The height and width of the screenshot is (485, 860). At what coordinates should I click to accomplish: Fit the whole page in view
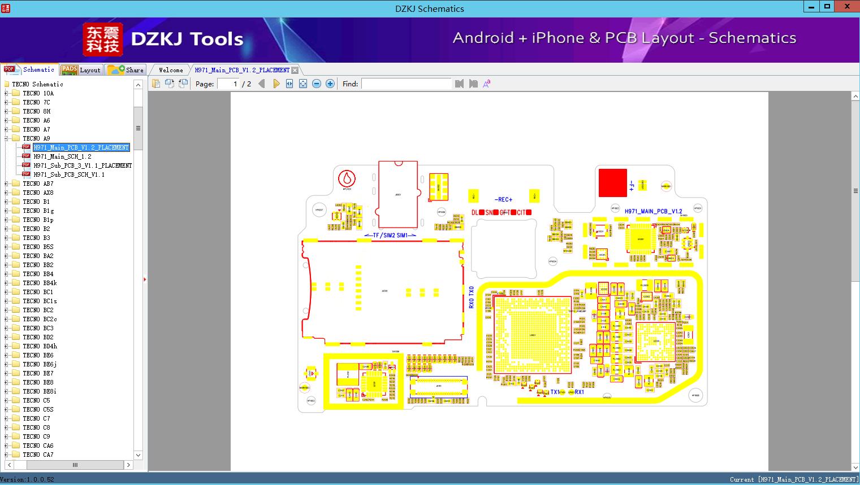coord(303,84)
